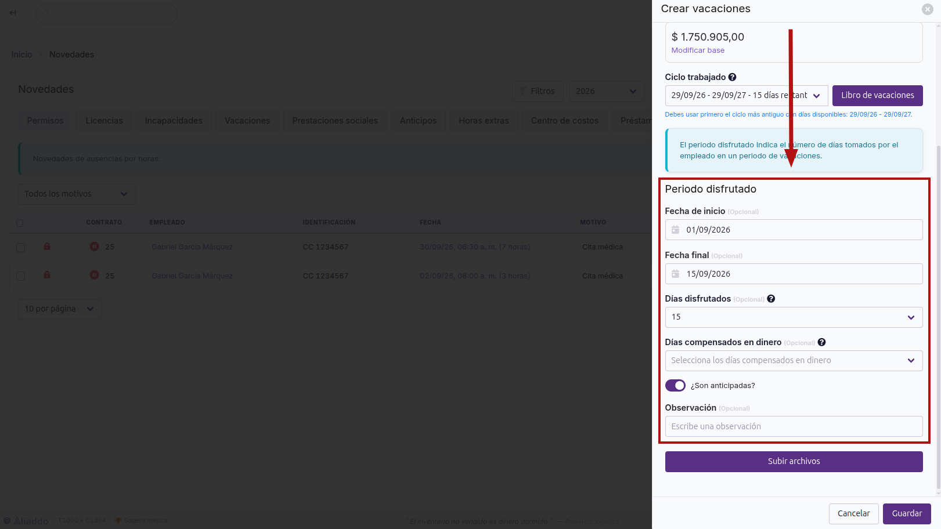
Task: Click the Fecha final date field
Action: click(x=794, y=274)
